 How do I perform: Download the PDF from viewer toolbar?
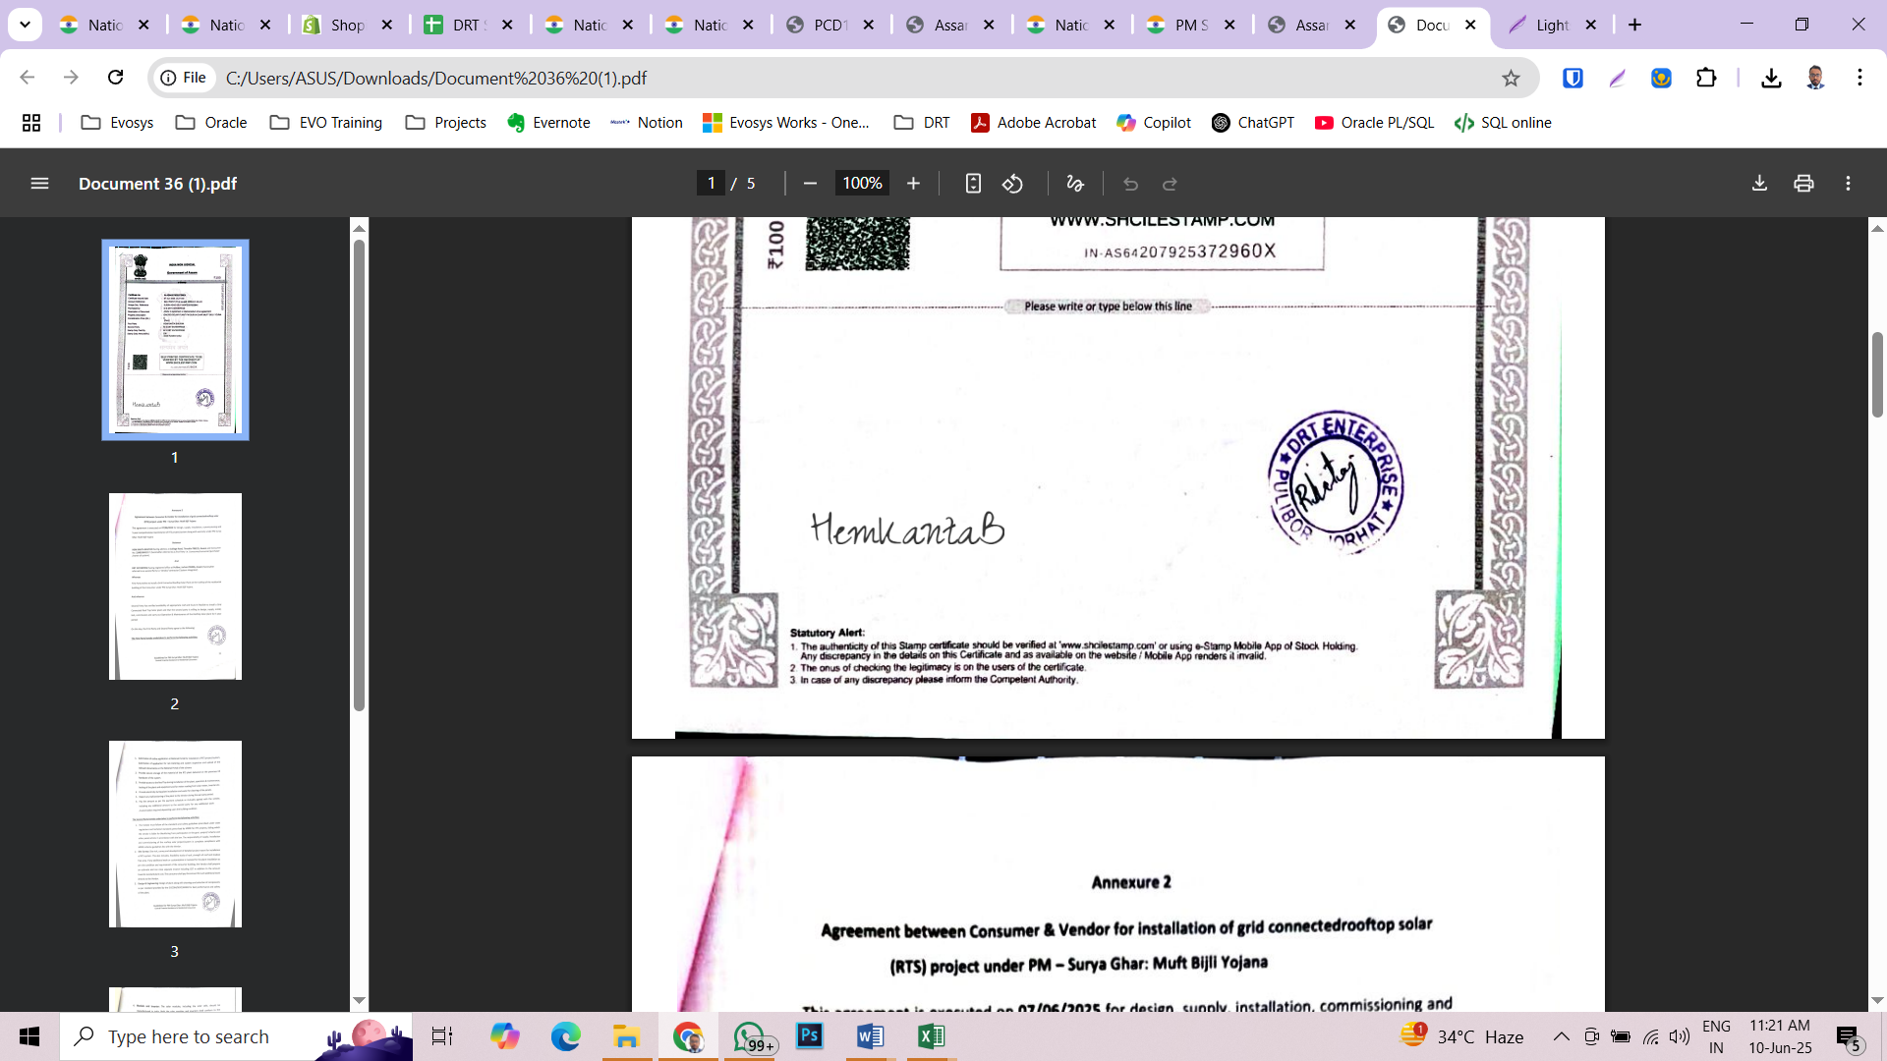[x=1759, y=184]
